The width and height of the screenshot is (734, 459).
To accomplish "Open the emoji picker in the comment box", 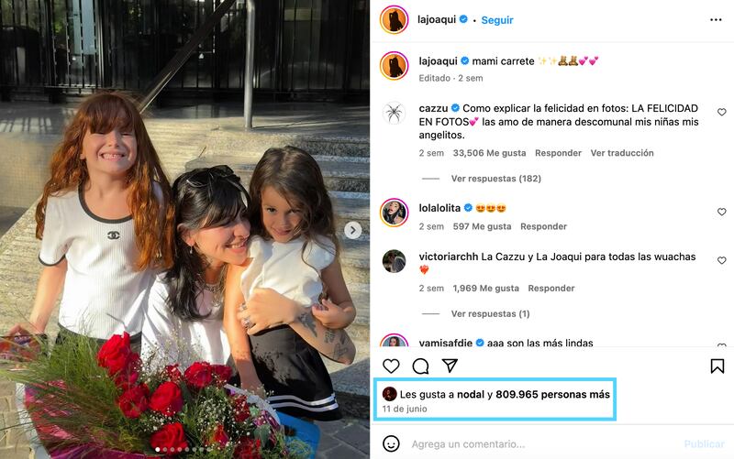I will pos(391,443).
